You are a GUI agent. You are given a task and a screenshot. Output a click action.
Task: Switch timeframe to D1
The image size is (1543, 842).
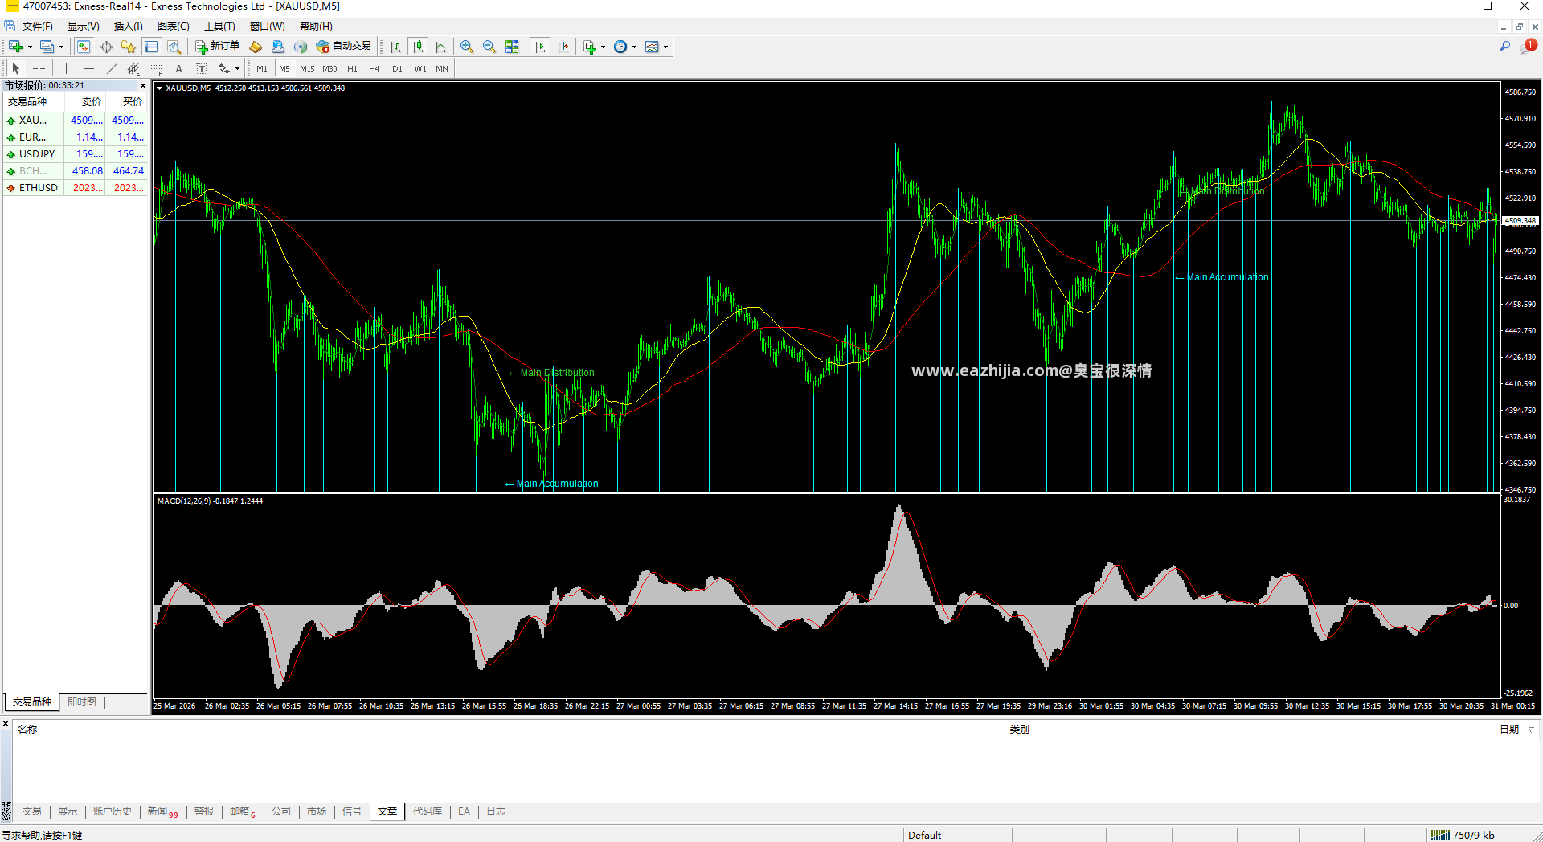tap(397, 69)
